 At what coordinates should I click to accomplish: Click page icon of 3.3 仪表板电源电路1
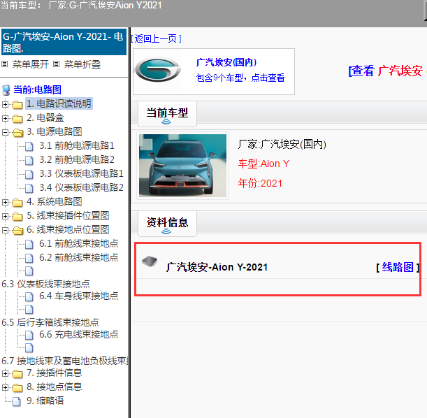pyautogui.click(x=29, y=174)
